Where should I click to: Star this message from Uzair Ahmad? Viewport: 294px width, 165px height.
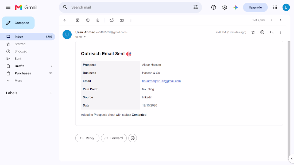[x=253, y=32]
